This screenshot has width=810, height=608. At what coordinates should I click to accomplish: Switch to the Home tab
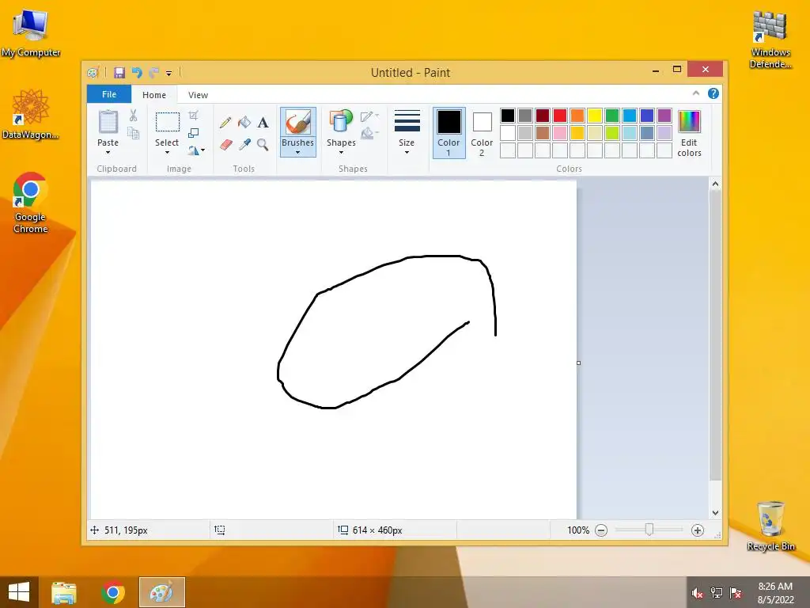154,95
